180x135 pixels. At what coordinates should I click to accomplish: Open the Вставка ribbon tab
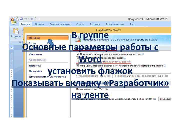(x=39, y=24)
